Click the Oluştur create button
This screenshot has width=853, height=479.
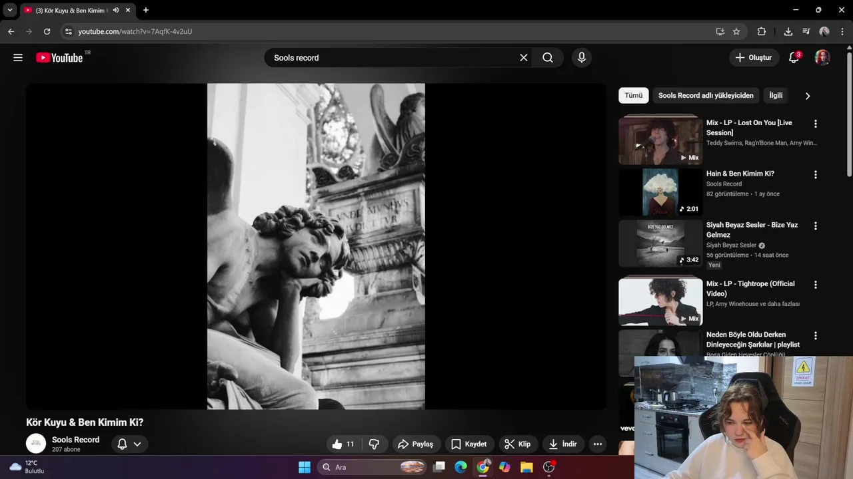coord(754,58)
